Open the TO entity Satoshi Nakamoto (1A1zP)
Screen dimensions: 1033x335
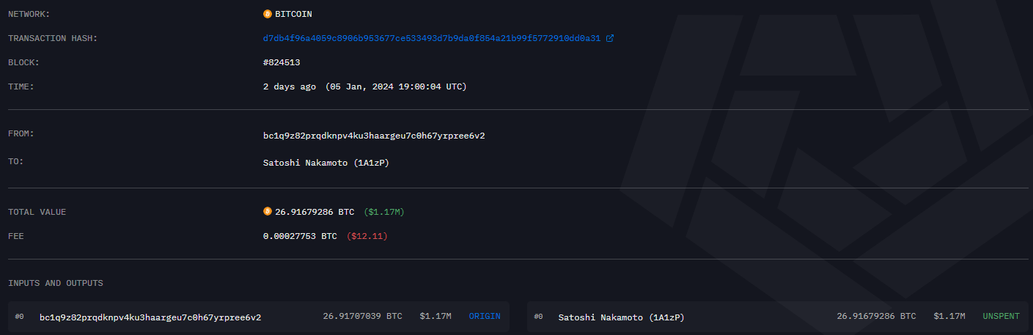(x=326, y=163)
